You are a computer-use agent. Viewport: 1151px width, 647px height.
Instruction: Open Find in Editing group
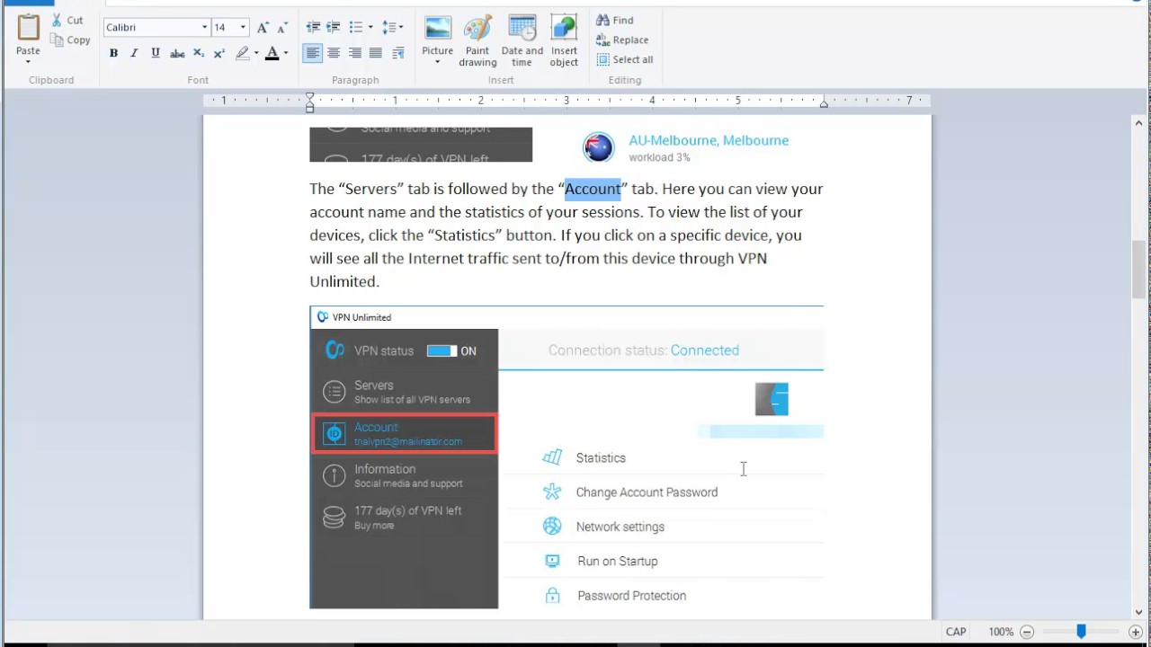coord(615,20)
